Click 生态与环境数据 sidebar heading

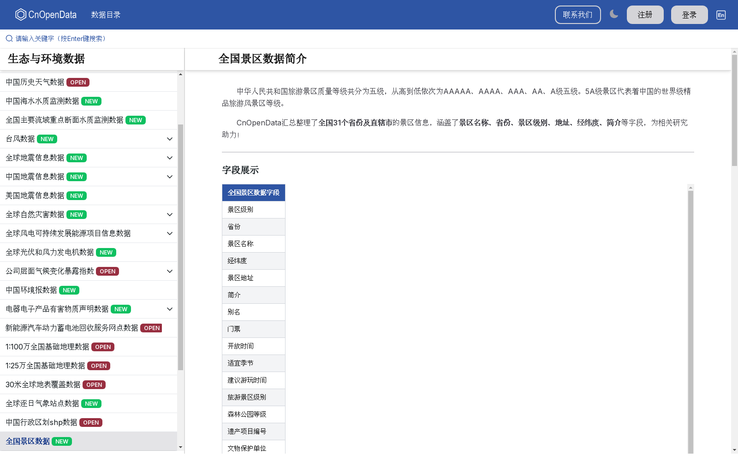[46, 59]
